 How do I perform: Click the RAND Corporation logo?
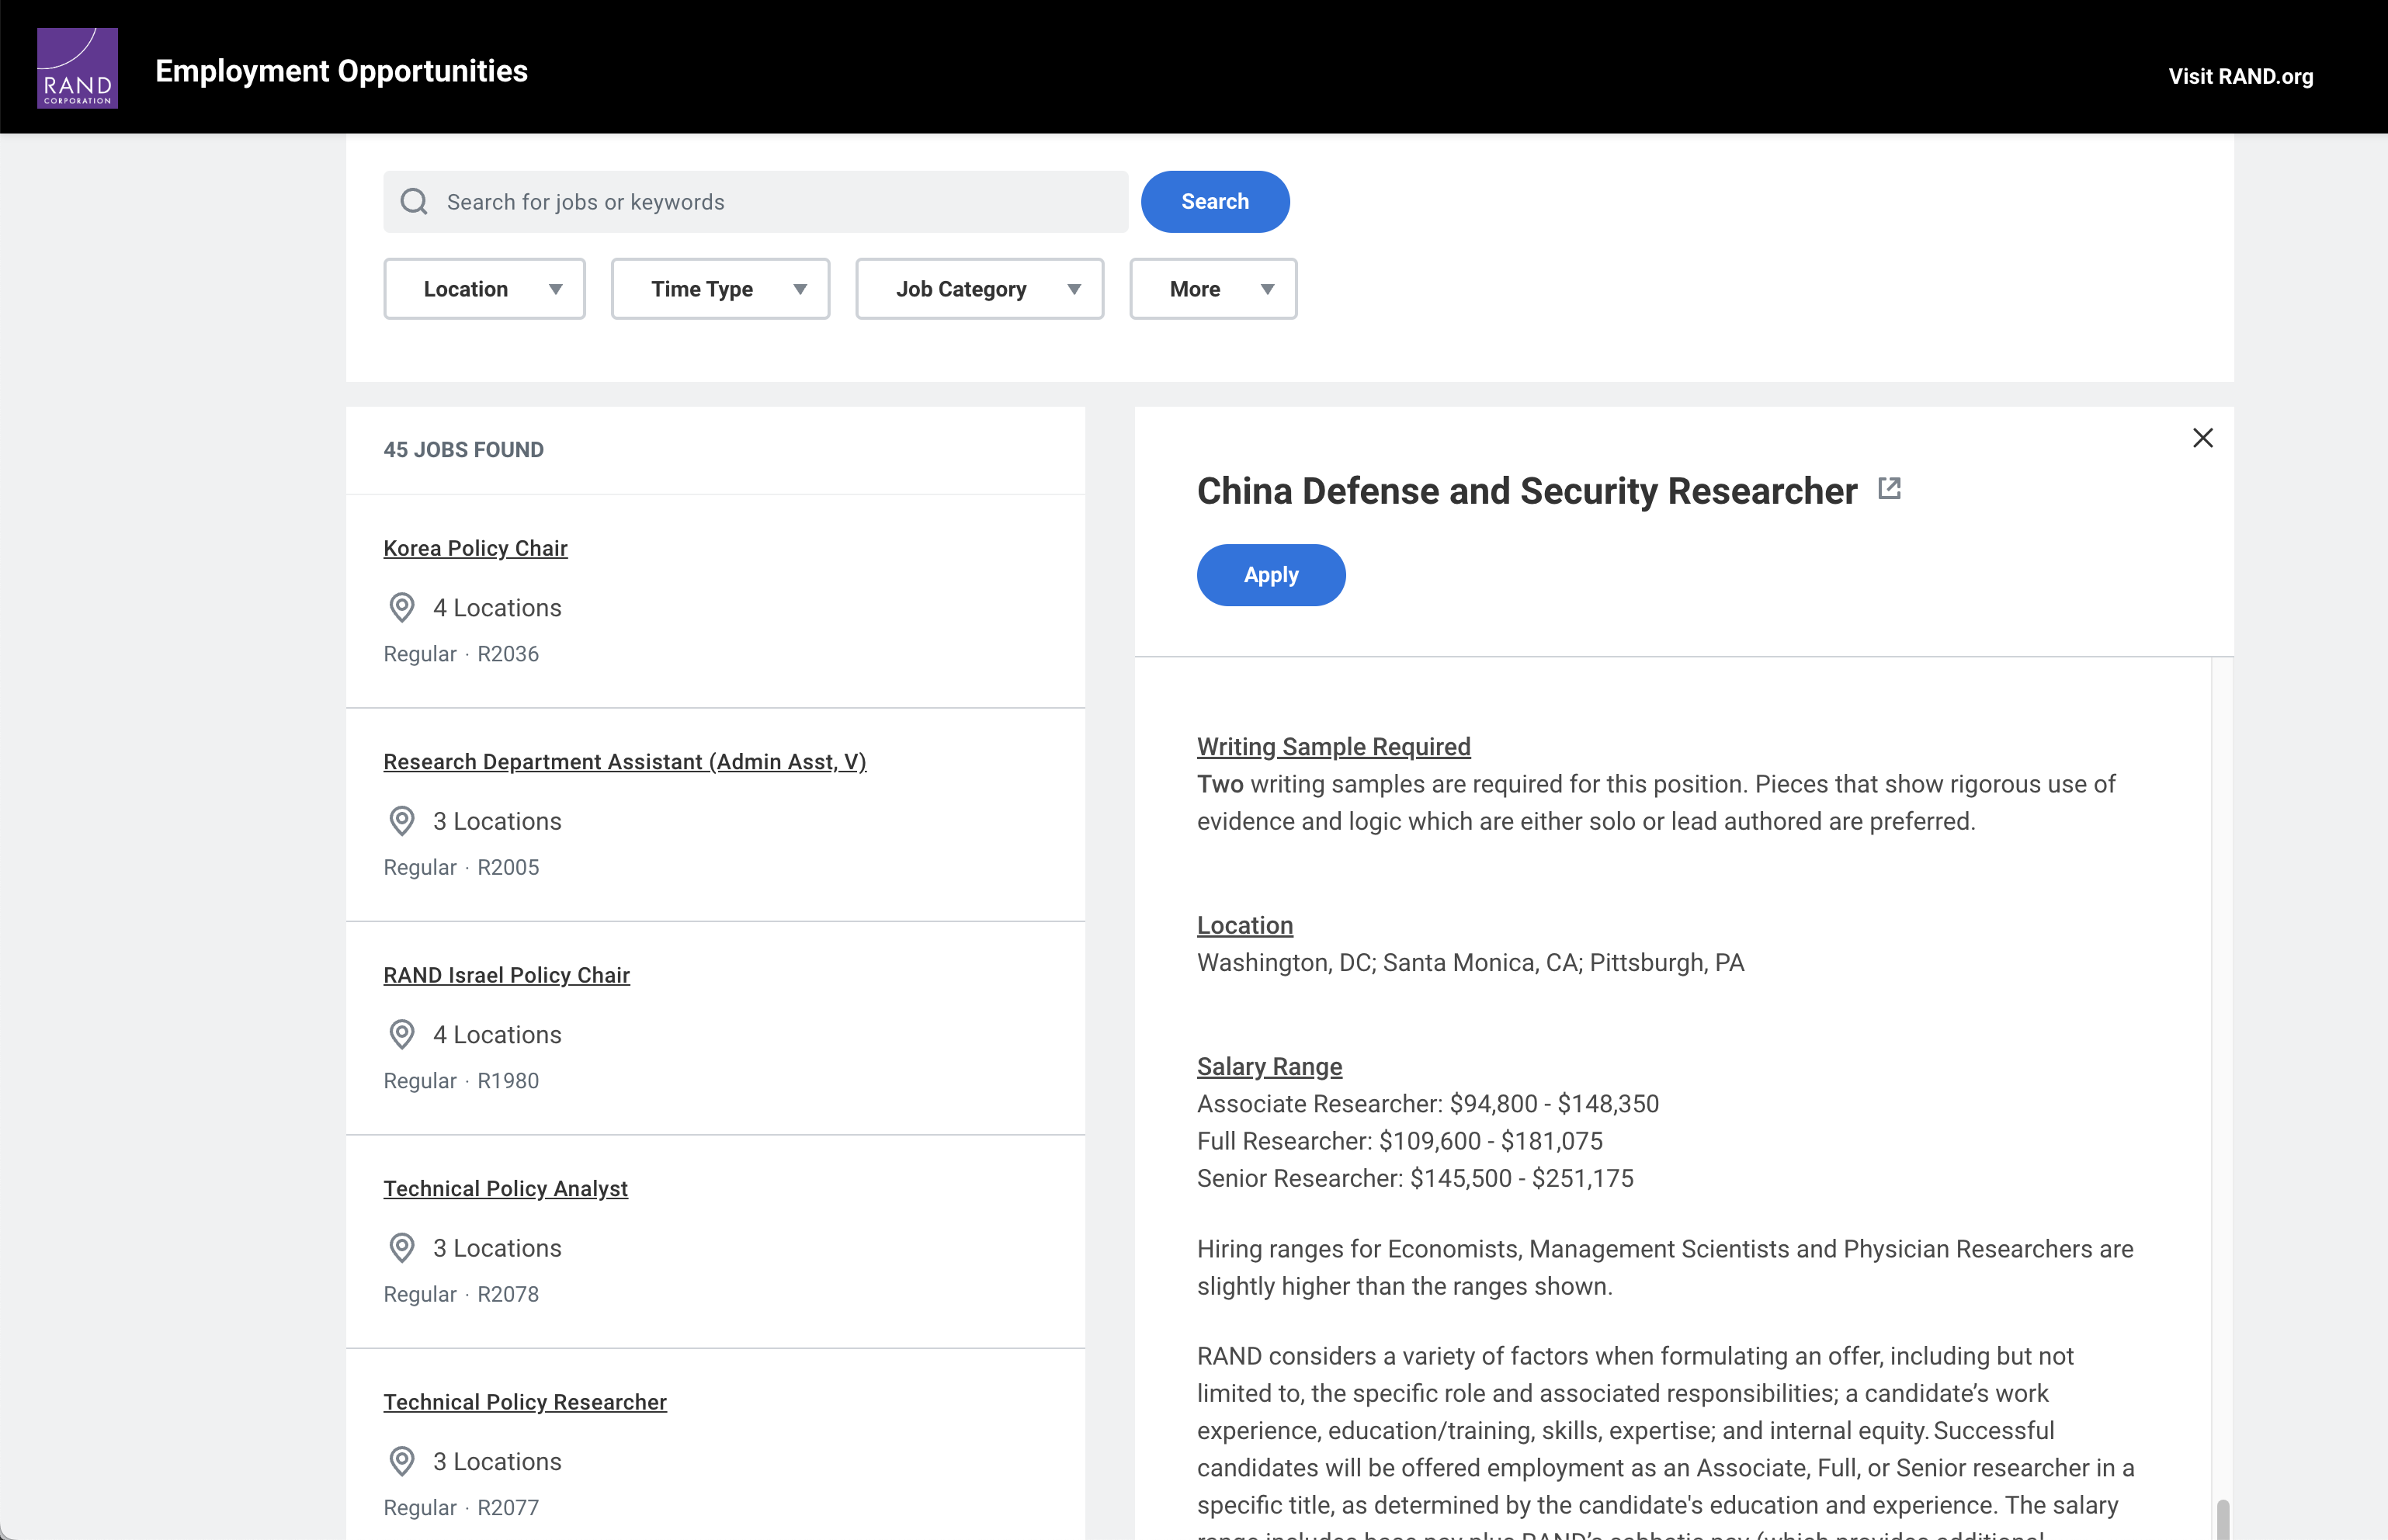77,68
